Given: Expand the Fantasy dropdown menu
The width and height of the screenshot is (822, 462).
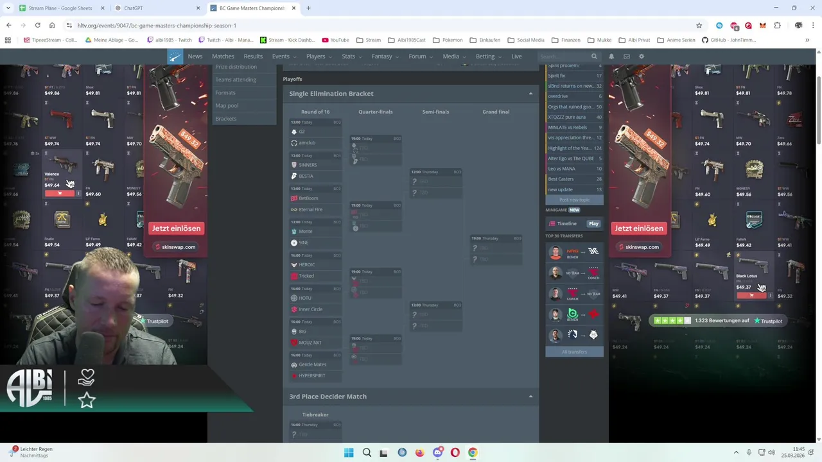Looking at the screenshot, I should coord(384,56).
